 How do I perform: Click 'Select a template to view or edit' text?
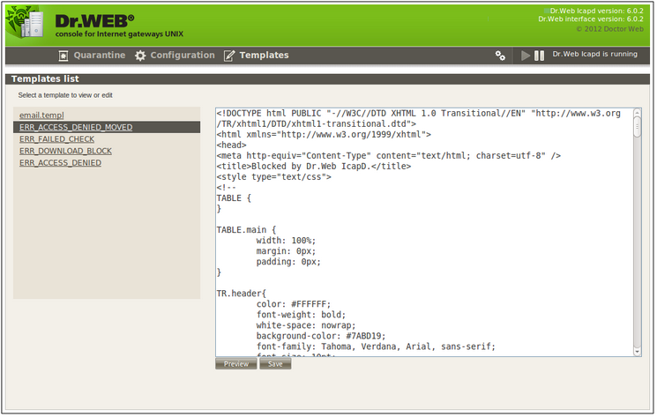point(65,95)
